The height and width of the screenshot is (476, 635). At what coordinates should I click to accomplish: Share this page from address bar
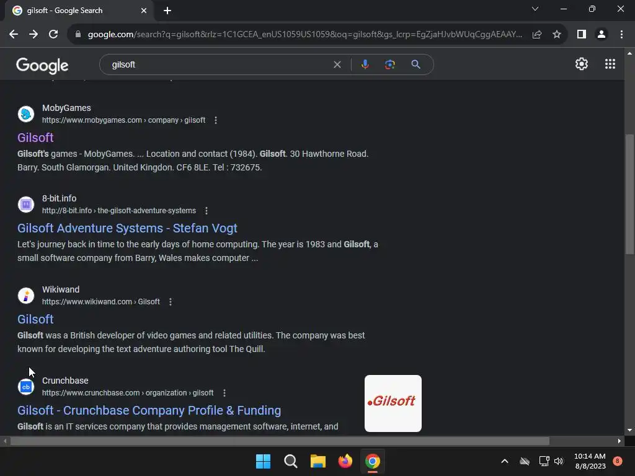(x=537, y=35)
